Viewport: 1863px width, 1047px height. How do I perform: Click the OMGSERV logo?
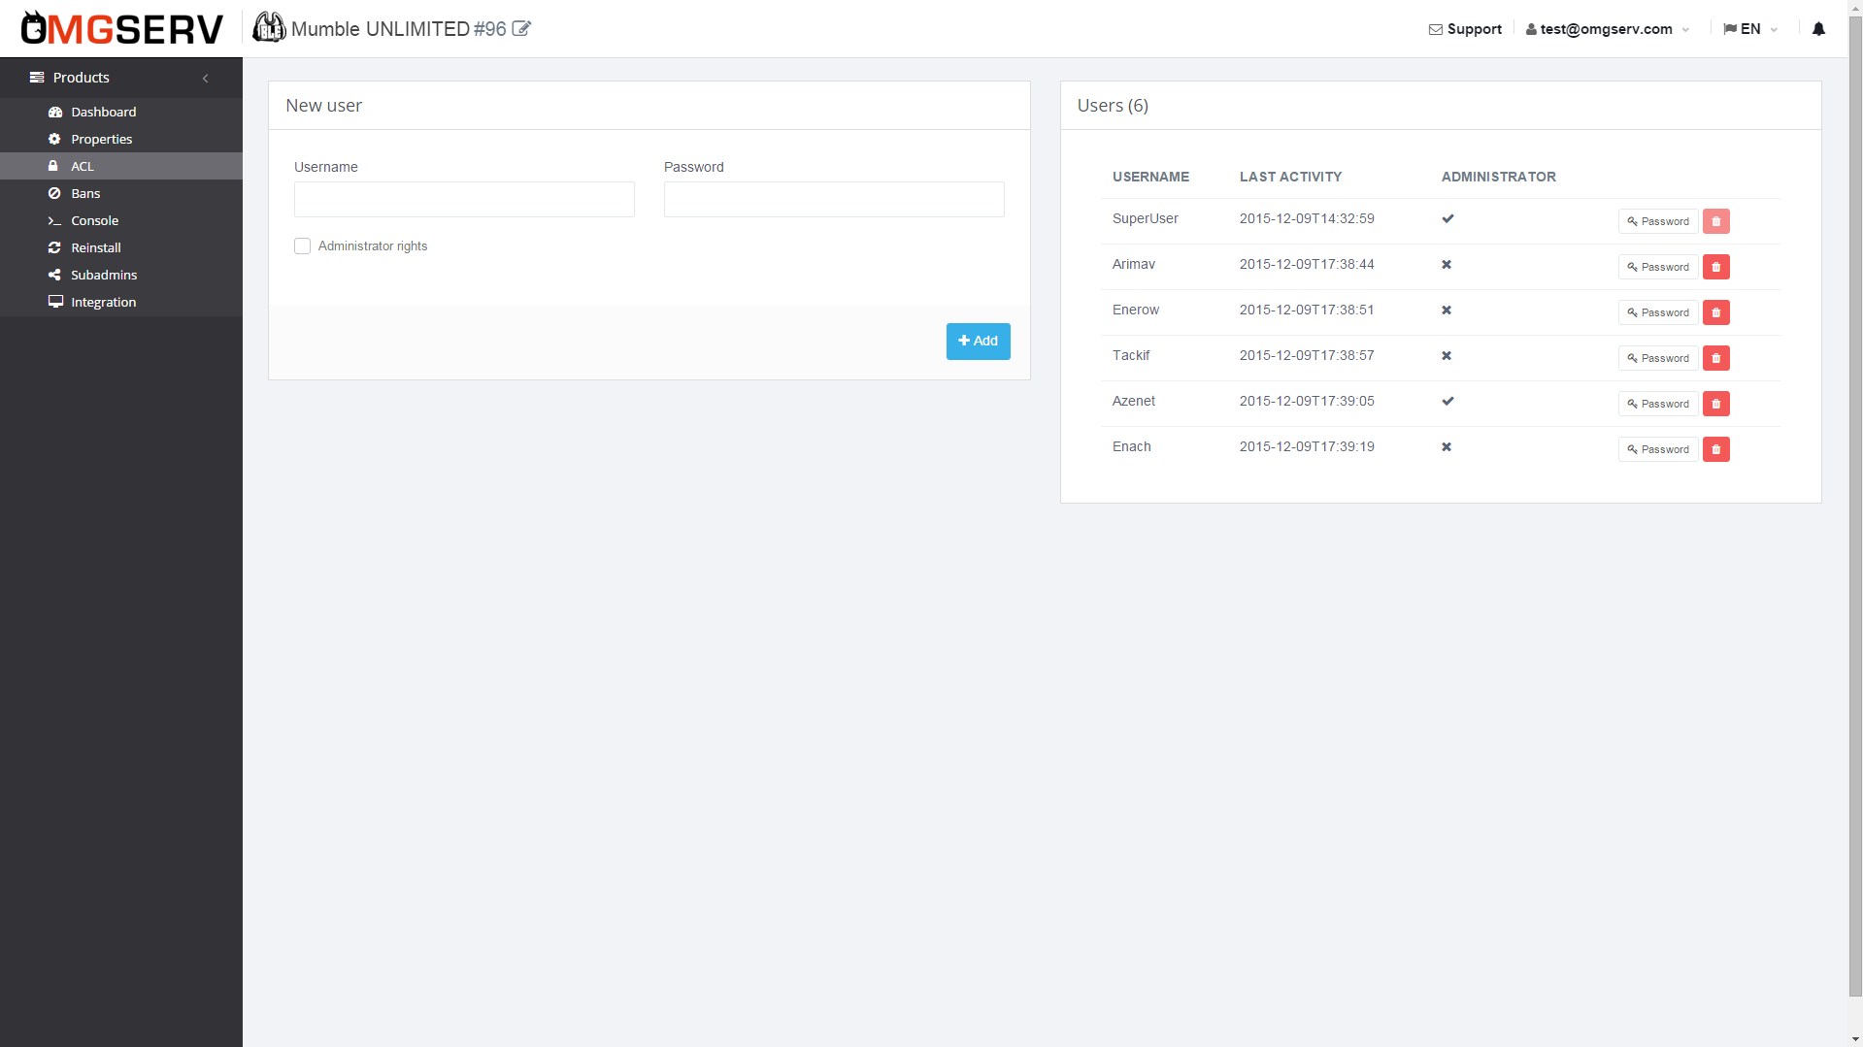tap(122, 29)
